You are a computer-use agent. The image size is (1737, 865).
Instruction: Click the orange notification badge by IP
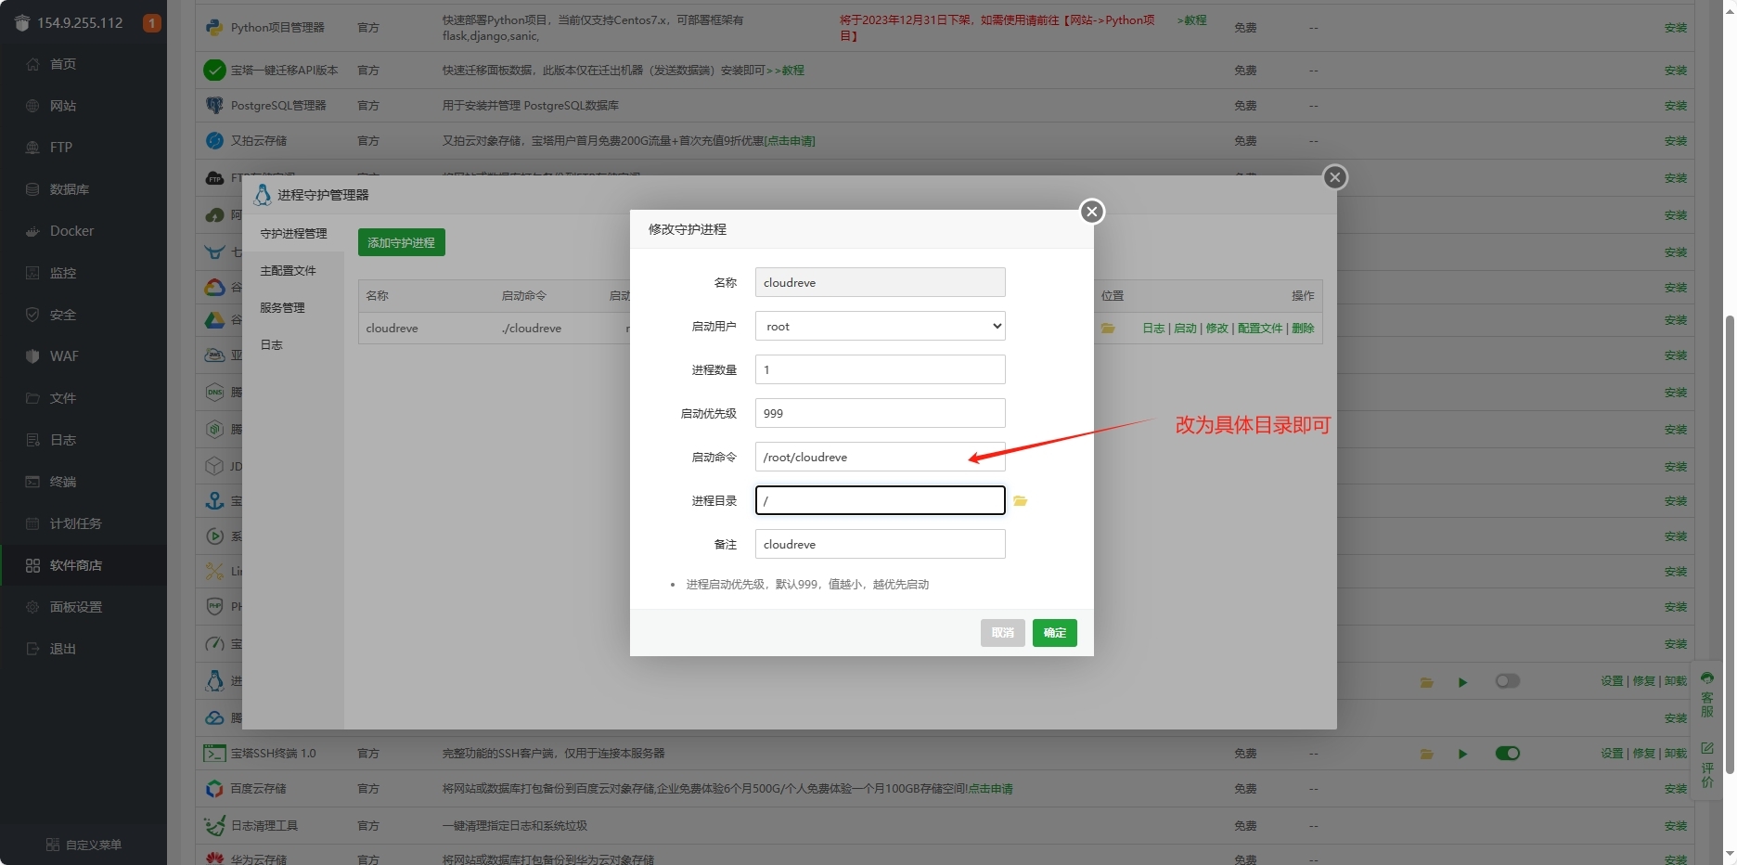click(x=151, y=23)
